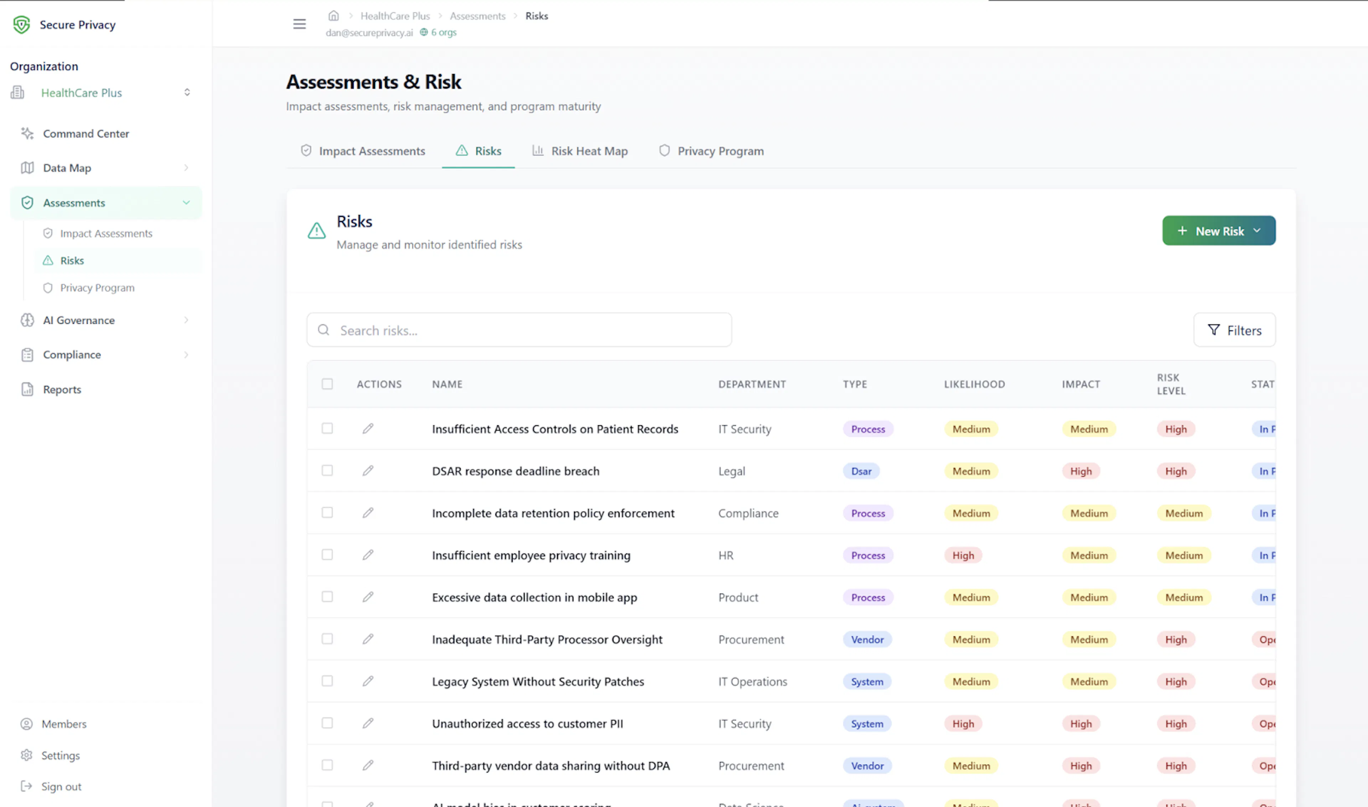The height and width of the screenshot is (807, 1368).
Task: Click edit pencil for DSAR response deadline breach
Action: pos(368,470)
